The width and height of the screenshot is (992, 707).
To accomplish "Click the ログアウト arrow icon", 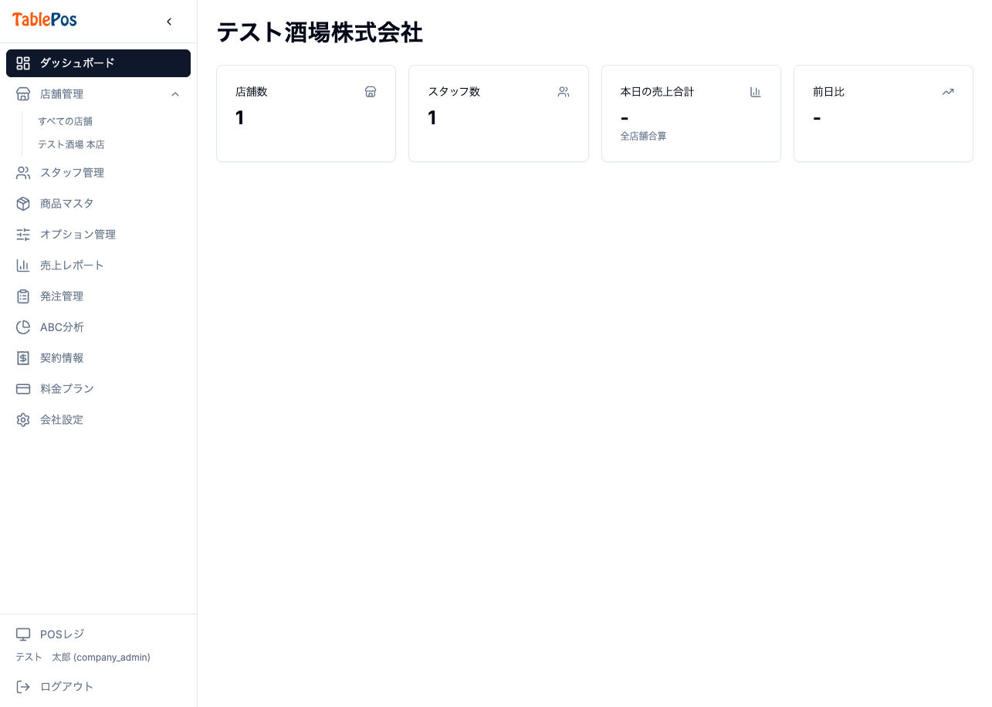I will click(23, 687).
